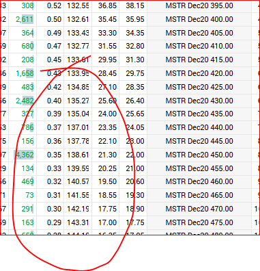
Task: Click the implied volatility value 132.55
Action: 78,5
